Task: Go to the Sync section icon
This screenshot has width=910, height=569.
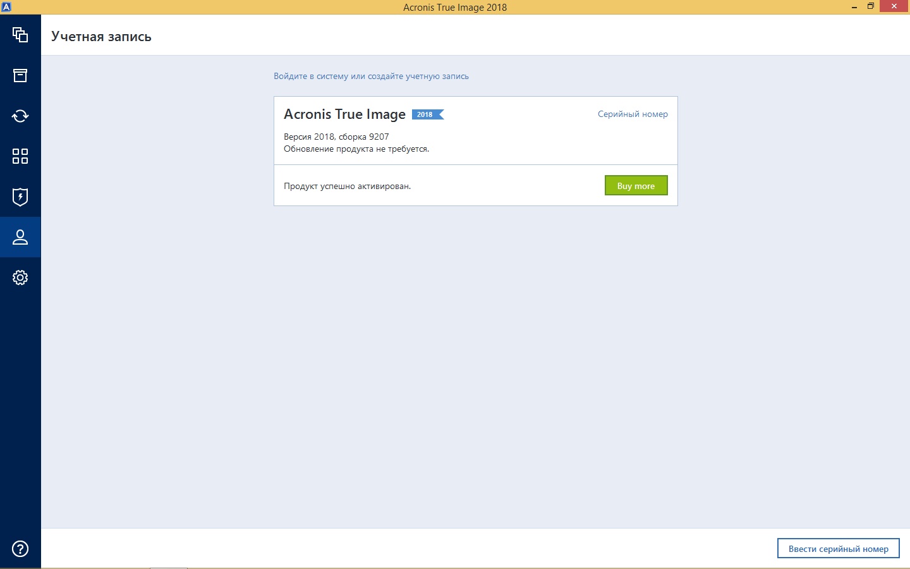Action: click(x=20, y=116)
